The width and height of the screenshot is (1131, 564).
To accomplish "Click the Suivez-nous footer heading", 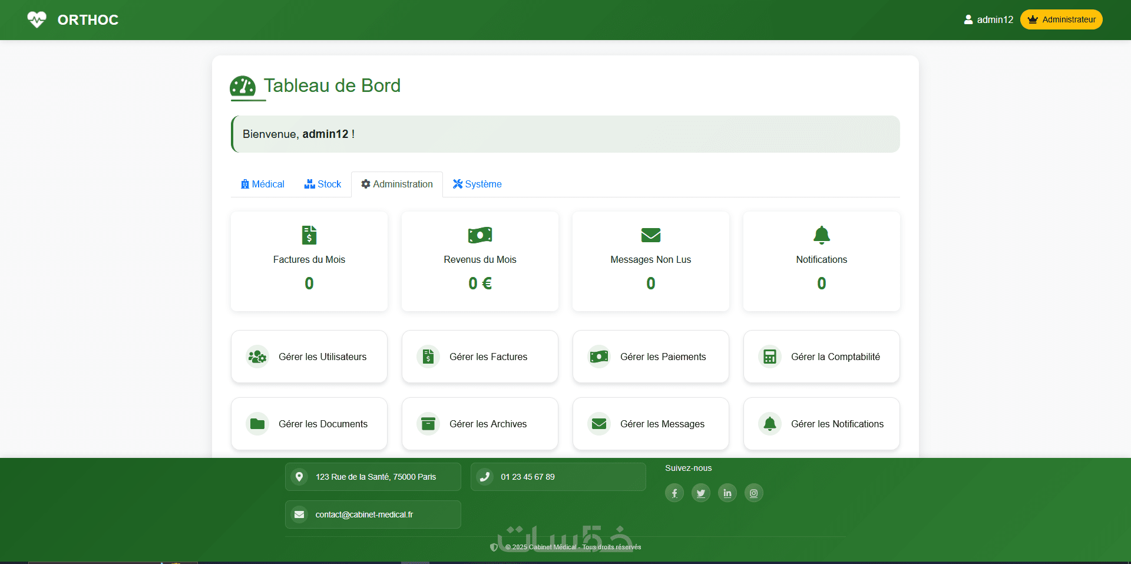I will (689, 468).
